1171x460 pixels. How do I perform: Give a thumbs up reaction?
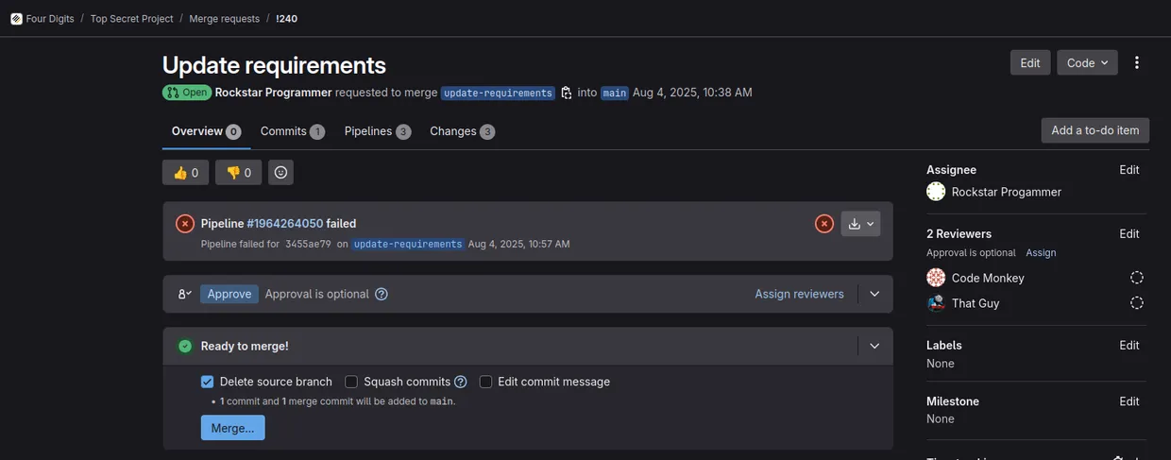click(186, 173)
